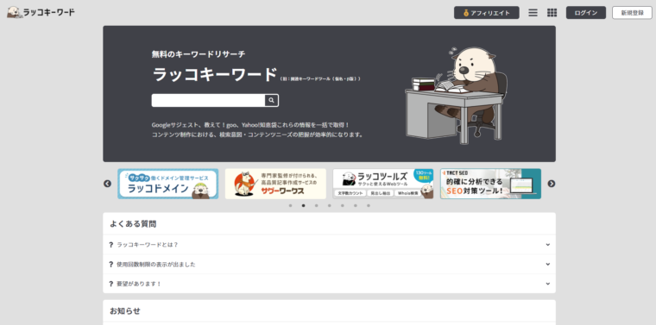
Task: Click the Googleサジェスト description line
Action: (250, 125)
